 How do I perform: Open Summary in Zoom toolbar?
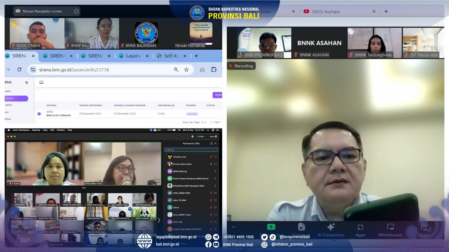click(301, 230)
